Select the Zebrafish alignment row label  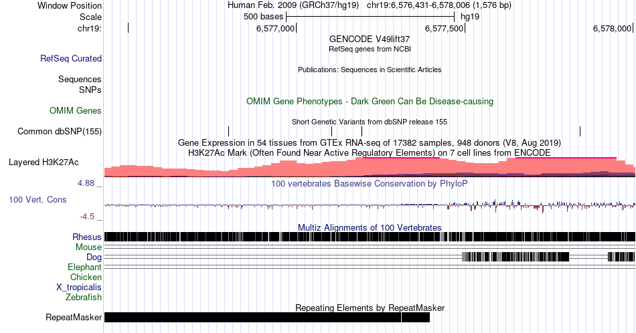point(84,298)
